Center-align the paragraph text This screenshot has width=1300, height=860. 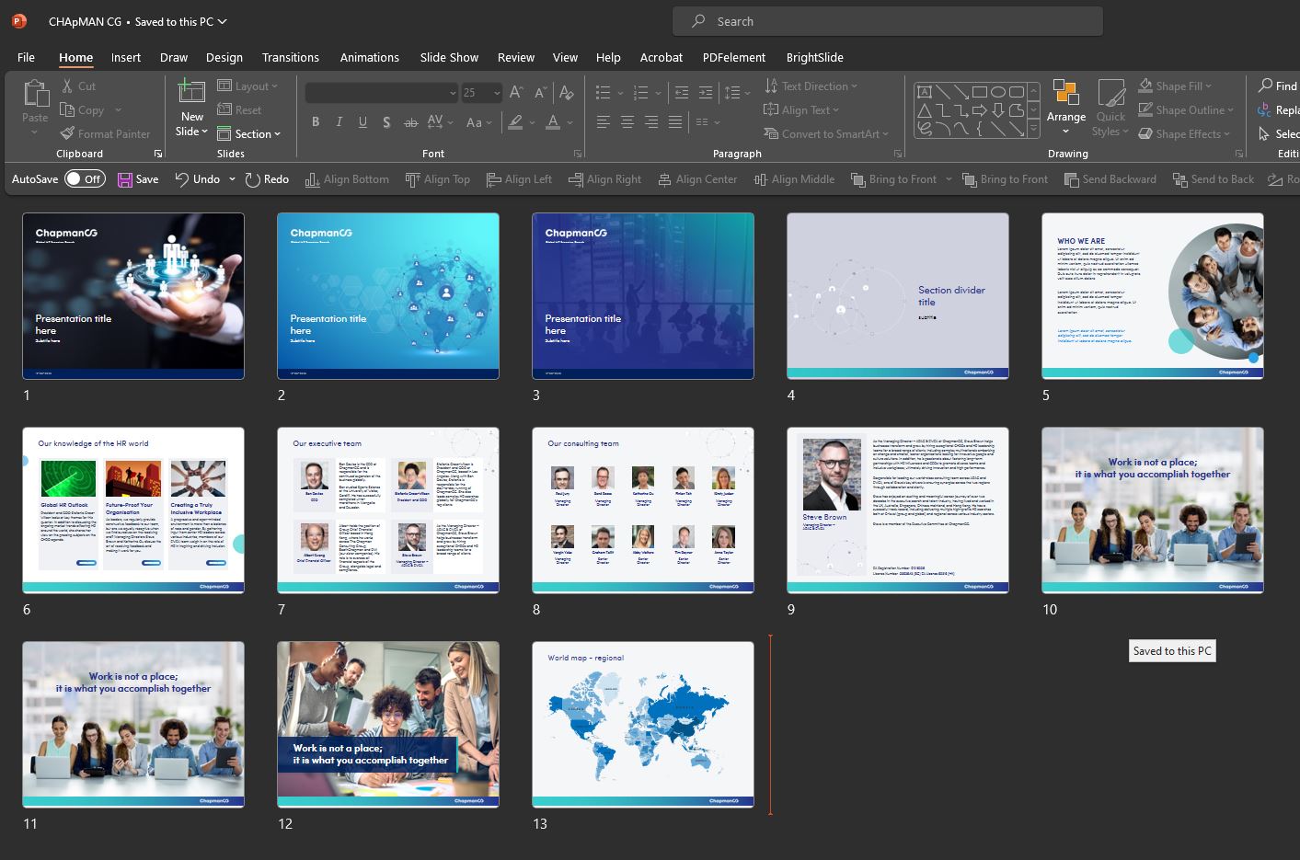click(627, 121)
